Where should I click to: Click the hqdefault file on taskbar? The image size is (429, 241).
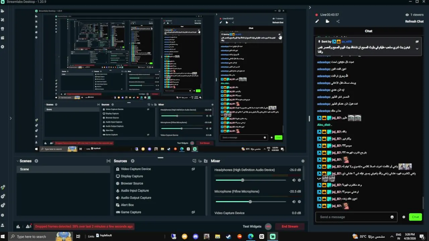(104, 236)
